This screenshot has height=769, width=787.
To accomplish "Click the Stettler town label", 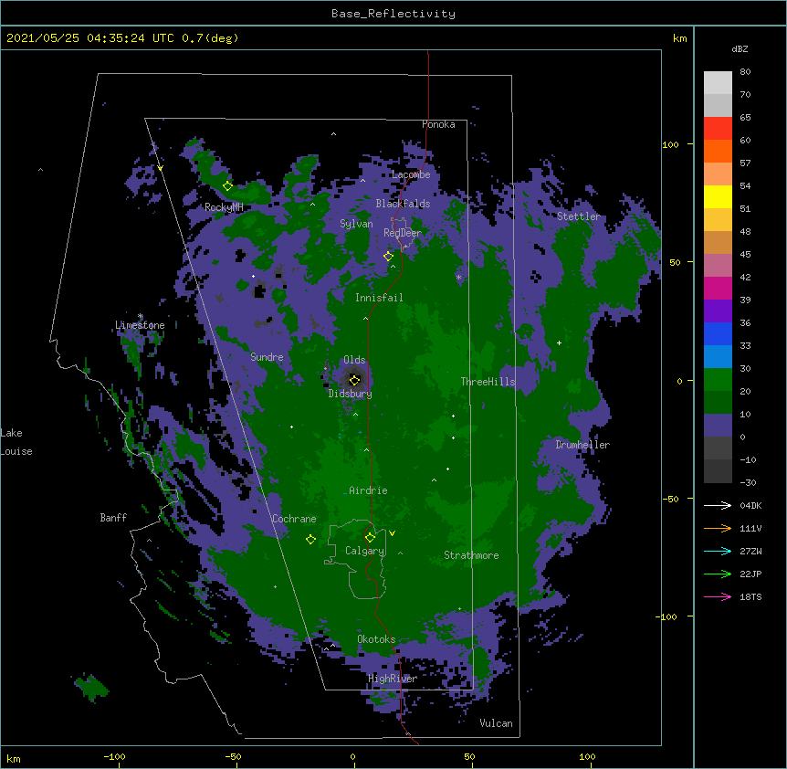I will (579, 216).
